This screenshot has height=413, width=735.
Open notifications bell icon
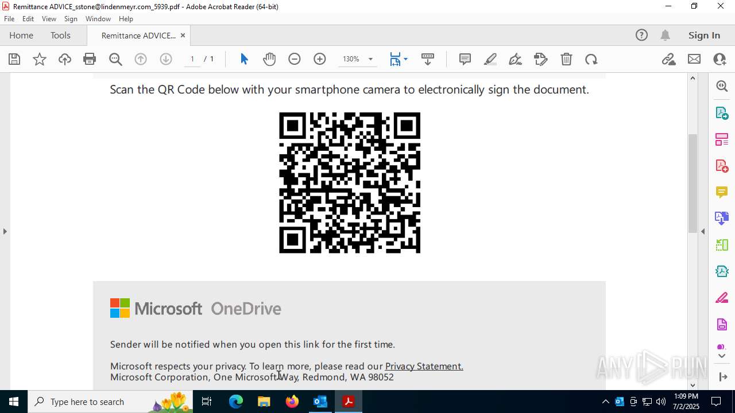coord(665,35)
